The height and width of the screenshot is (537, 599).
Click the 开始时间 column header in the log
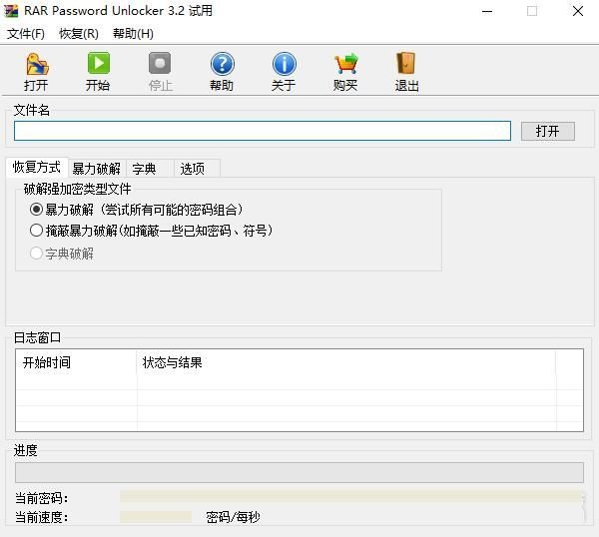77,362
